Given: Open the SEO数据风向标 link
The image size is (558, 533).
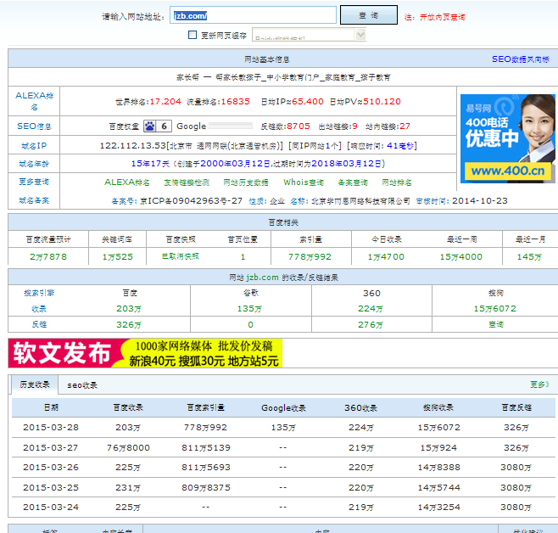Looking at the screenshot, I should point(521,59).
